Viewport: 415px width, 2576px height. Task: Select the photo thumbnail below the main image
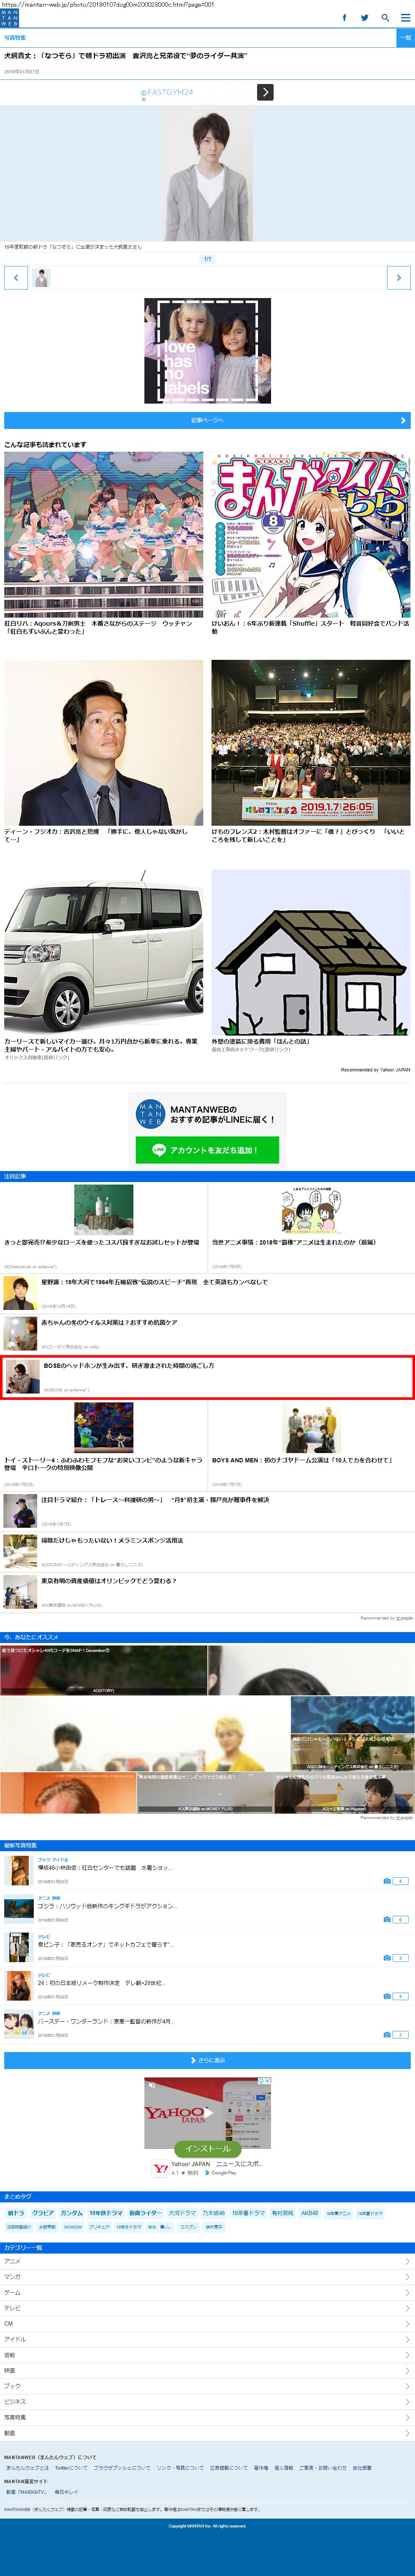41,278
